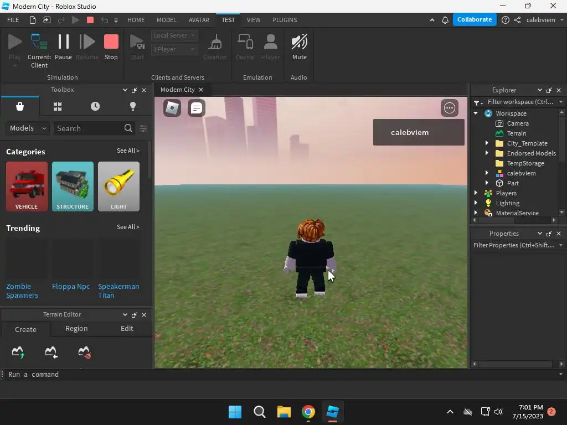Click the red stop icon in quick access bar
This screenshot has height=425, width=567.
tap(90, 20)
